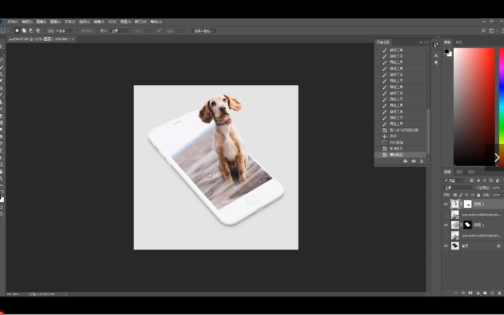Hide 图层 2 by clicking its eye icon
The height and width of the screenshot is (315, 504).
(446, 204)
